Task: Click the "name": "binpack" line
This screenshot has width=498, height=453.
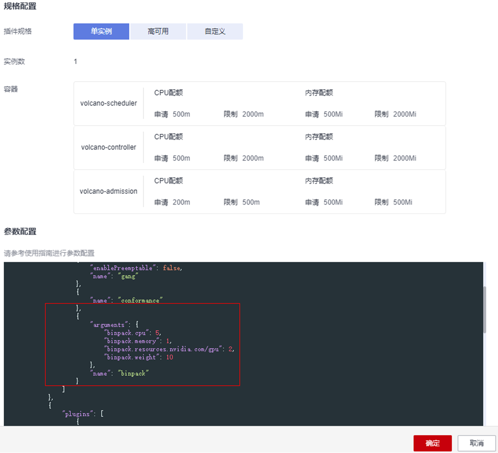Action: click(x=119, y=373)
